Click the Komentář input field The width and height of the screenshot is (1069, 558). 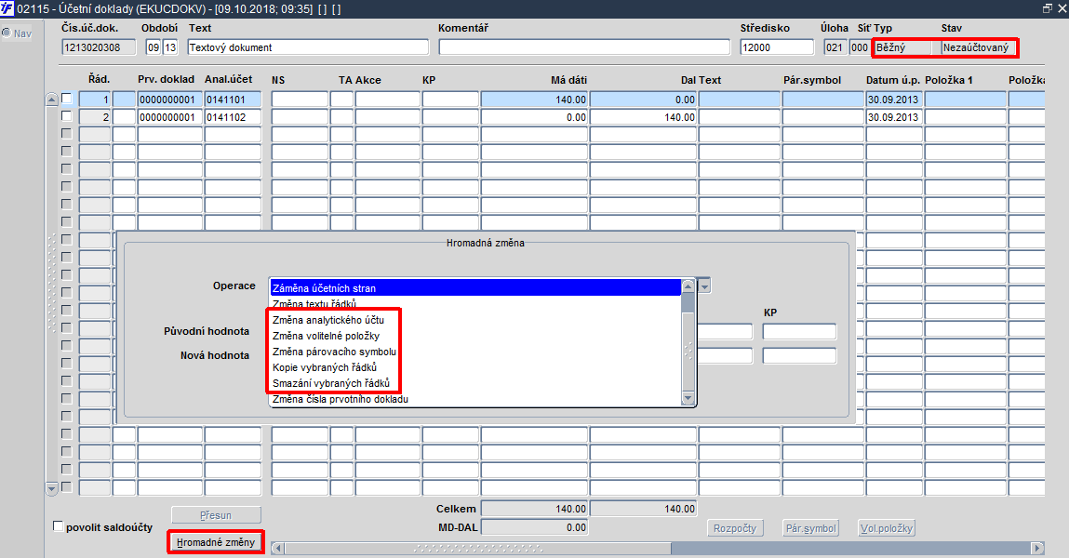click(584, 47)
